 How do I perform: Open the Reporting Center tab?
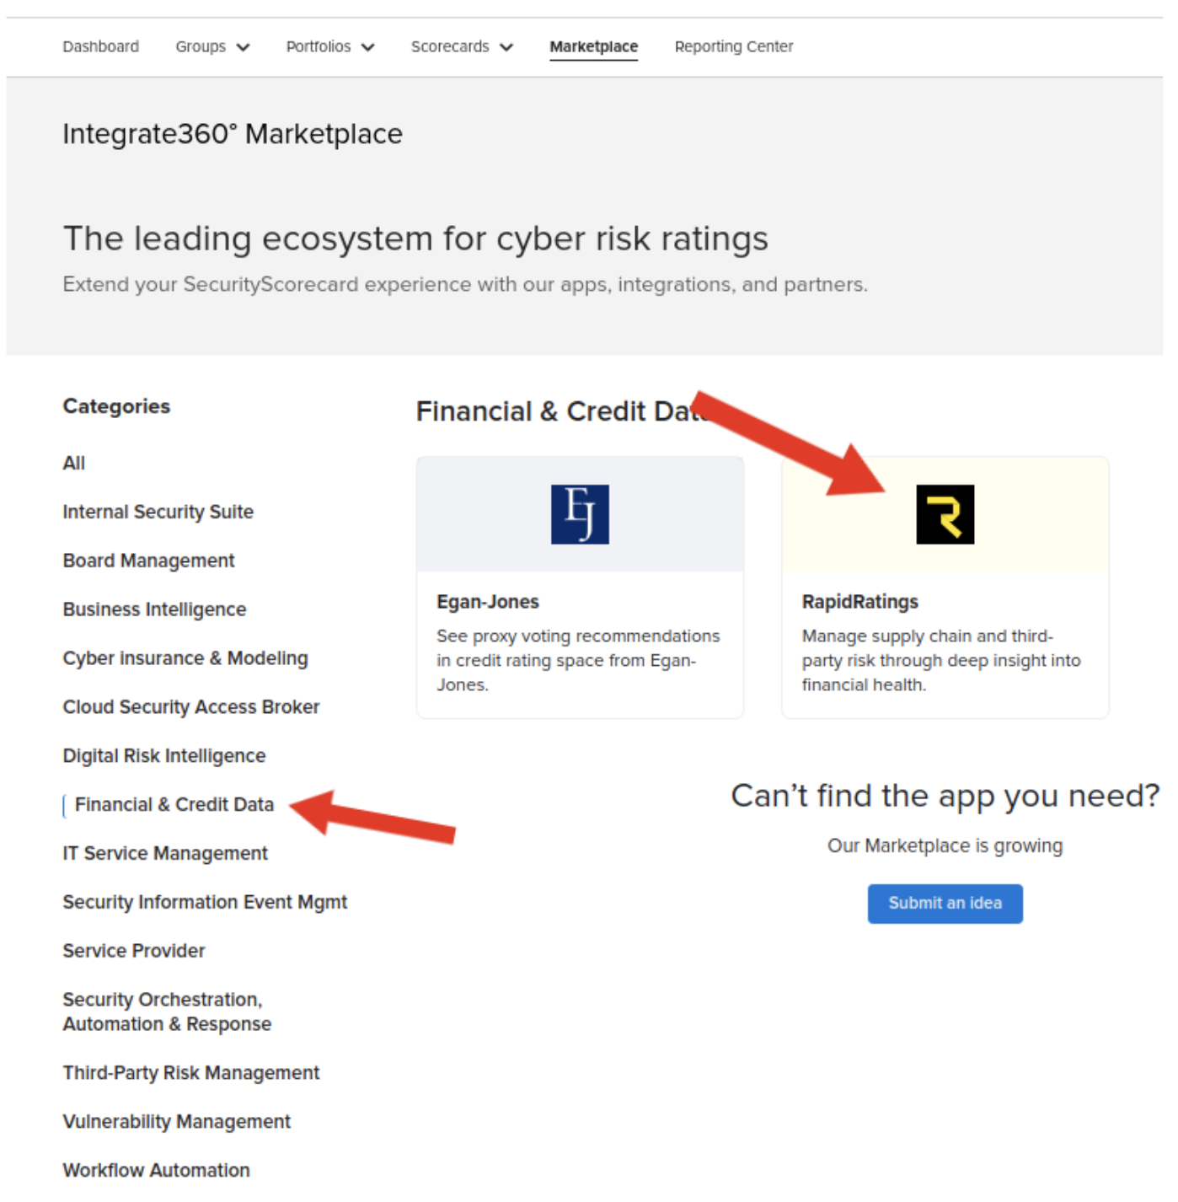[734, 46]
